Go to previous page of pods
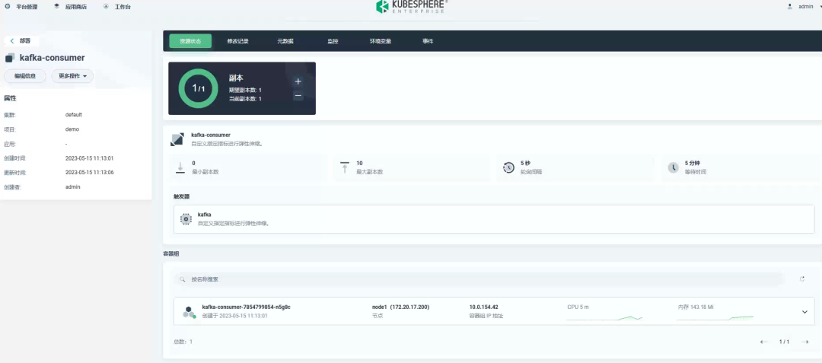 [763, 342]
